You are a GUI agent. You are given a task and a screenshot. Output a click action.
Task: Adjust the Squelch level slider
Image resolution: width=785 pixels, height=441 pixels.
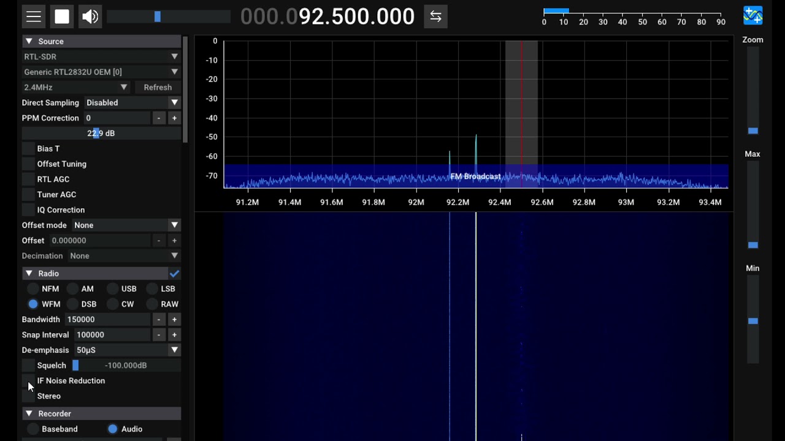point(126,365)
